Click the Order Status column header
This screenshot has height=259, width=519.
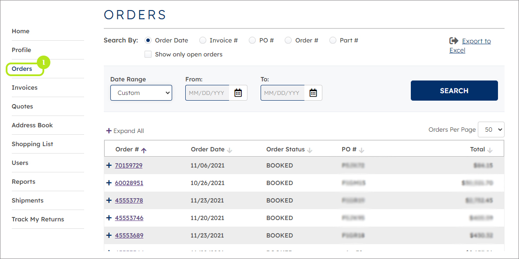[285, 149]
